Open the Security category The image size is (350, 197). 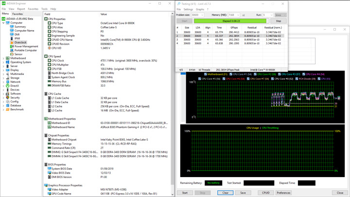pyautogui.click(x=15, y=98)
